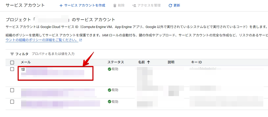Sort by the ステータス column header
Image resolution: width=268 pixels, height=117 pixels.
[x=116, y=62]
